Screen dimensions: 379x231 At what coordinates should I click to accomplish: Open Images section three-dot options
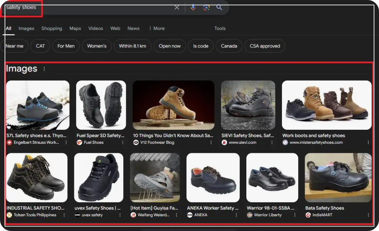click(44, 69)
